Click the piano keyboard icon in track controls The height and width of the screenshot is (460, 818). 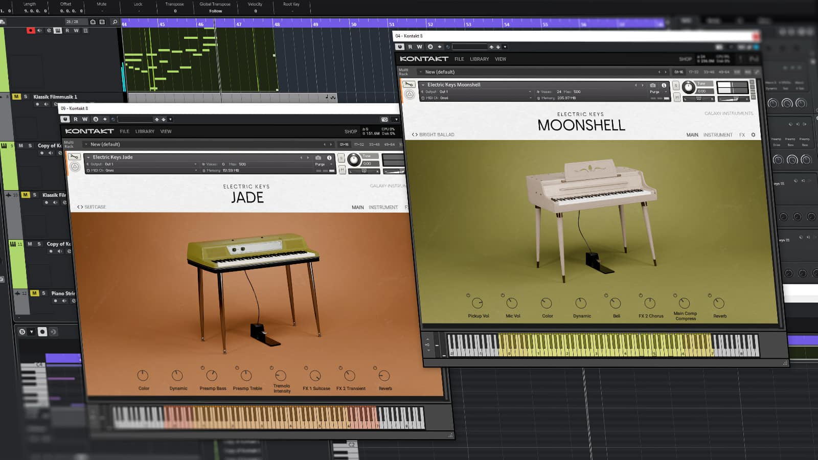click(58, 31)
